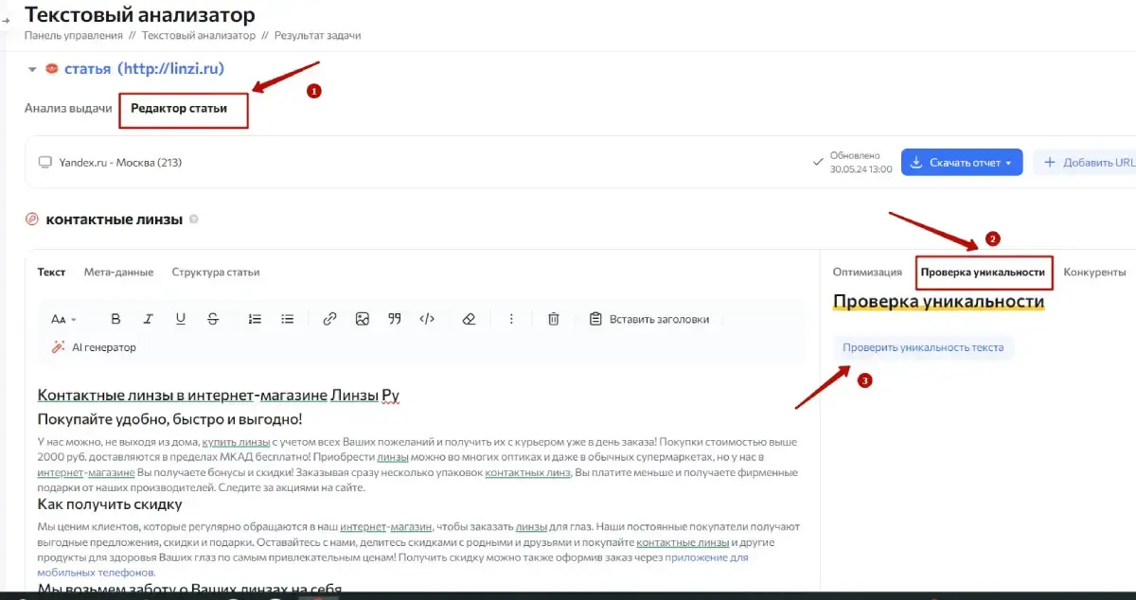Screen dimensions: 1136x600
Task: Insert a bulleted list
Action: (x=288, y=319)
